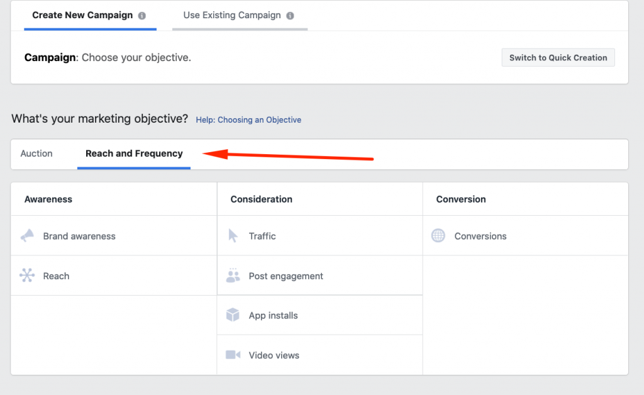
Task: Click the Conversion column header
Action: click(461, 199)
